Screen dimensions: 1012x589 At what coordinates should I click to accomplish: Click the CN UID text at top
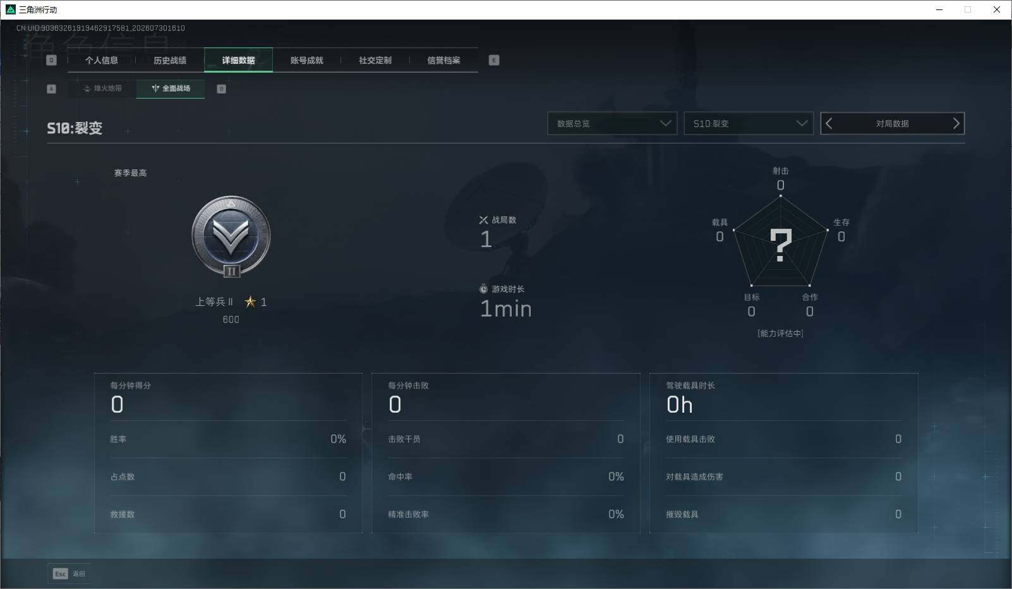(100, 28)
